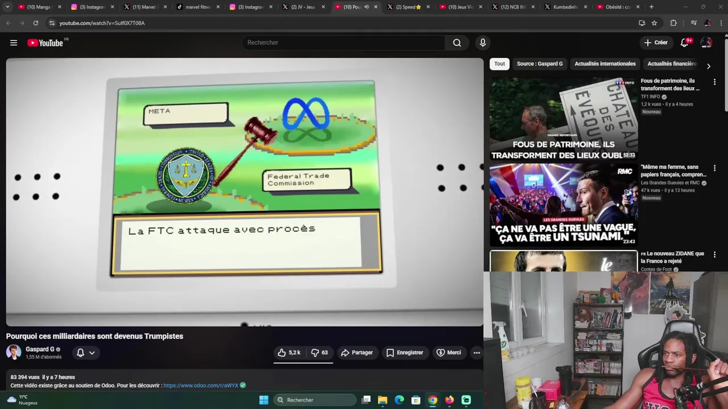This screenshot has height=409, width=728.
Task: Open options menu for TF1 INFO video
Action: pos(714,82)
